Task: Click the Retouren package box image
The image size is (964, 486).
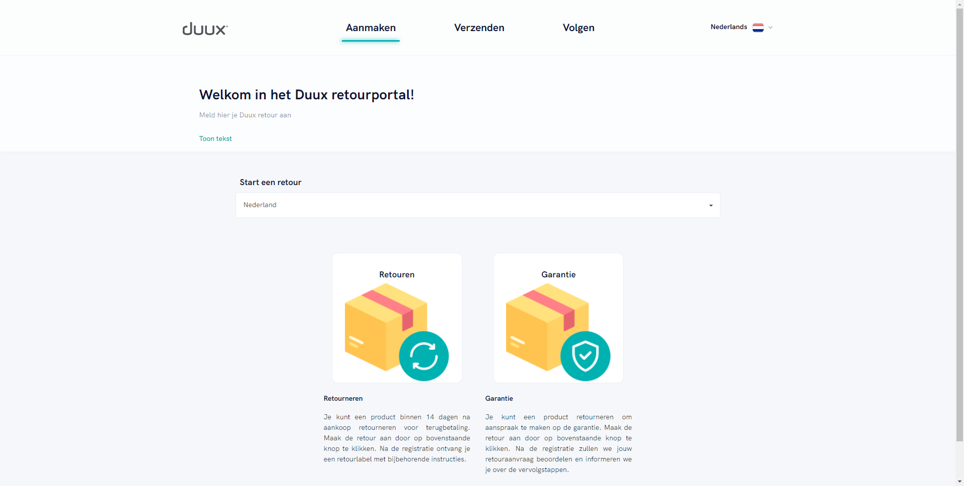Action: click(x=385, y=326)
